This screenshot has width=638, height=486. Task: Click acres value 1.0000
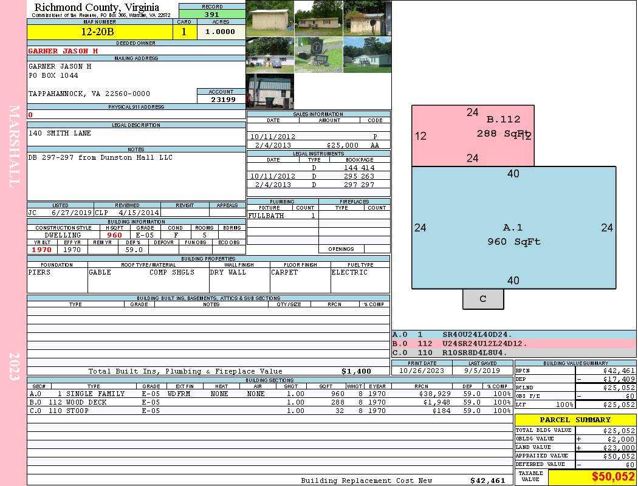tap(220, 32)
